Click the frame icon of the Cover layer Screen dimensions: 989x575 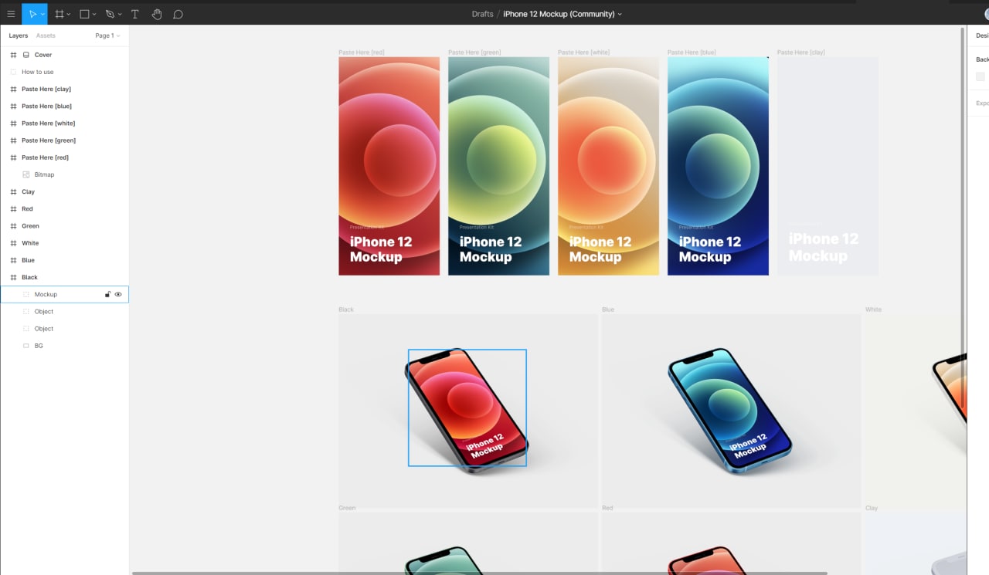pos(13,55)
